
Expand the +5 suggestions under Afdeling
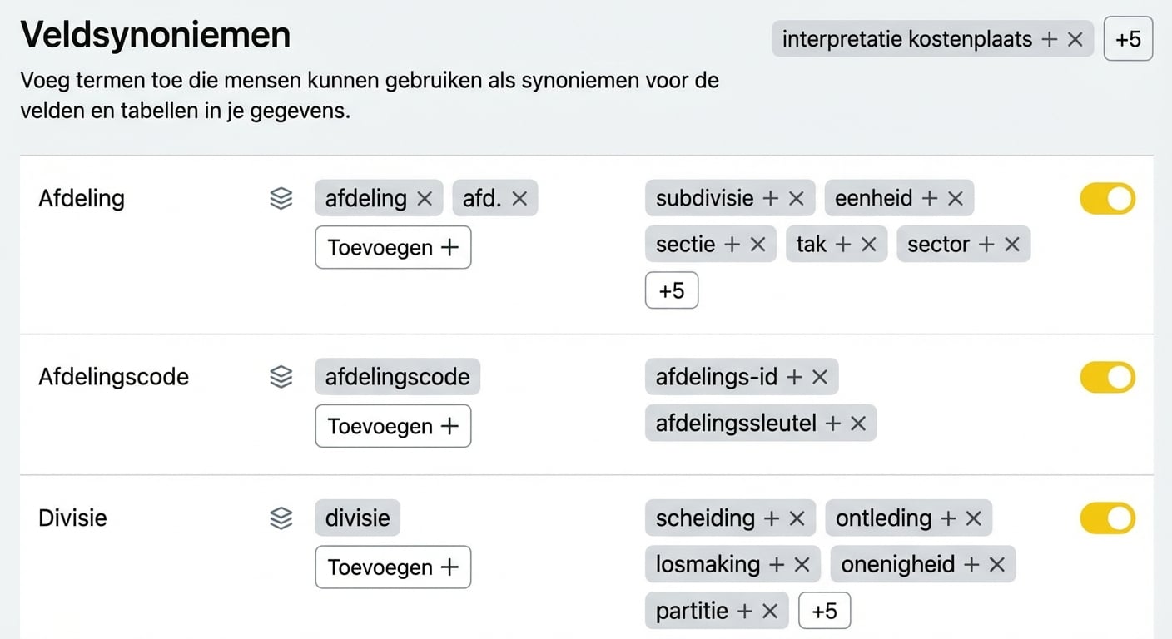click(x=671, y=290)
